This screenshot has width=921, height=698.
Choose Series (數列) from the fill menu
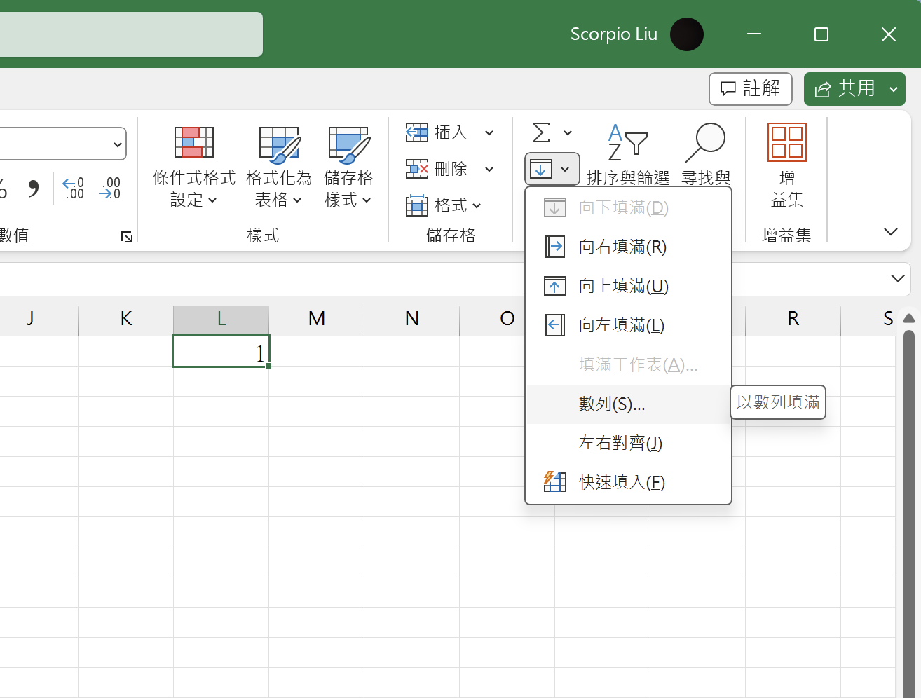pos(611,404)
